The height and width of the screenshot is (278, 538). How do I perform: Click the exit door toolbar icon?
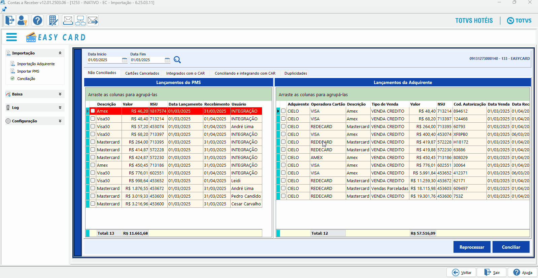pyautogui.click(x=10, y=21)
